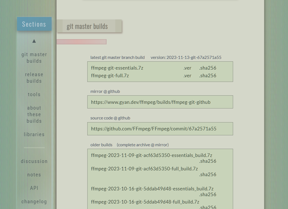The width and height of the screenshot is (288, 209).
Task: Download ffmpeg-git-essentials.7z
Action: pyautogui.click(x=117, y=68)
